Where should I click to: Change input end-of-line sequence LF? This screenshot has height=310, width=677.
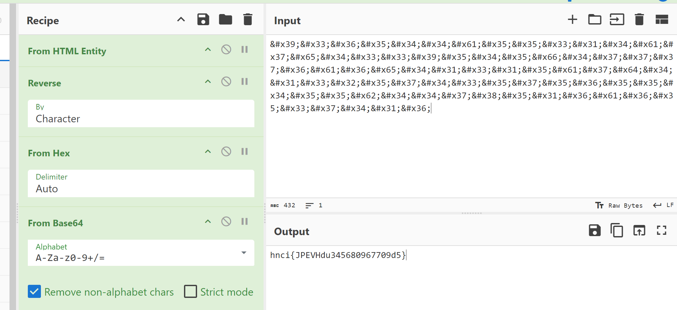coord(663,205)
